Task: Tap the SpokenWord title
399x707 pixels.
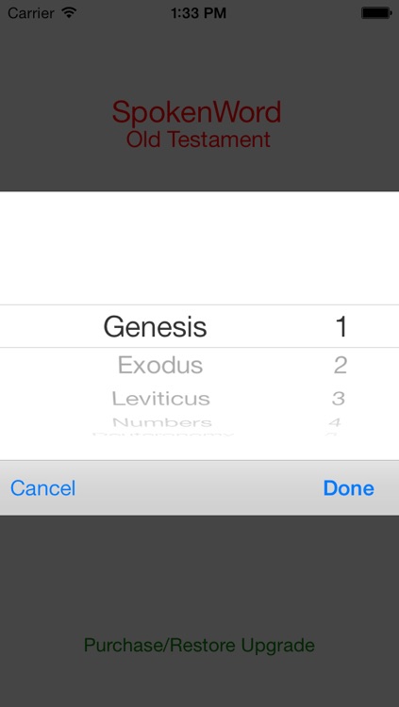Action: click(x=197, y=112)
